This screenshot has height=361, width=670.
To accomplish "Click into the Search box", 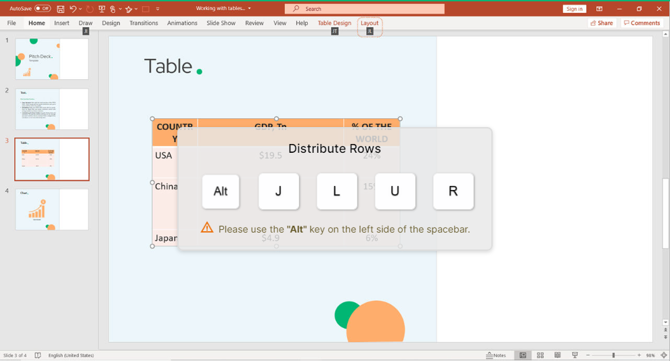I will click(365, 9).
